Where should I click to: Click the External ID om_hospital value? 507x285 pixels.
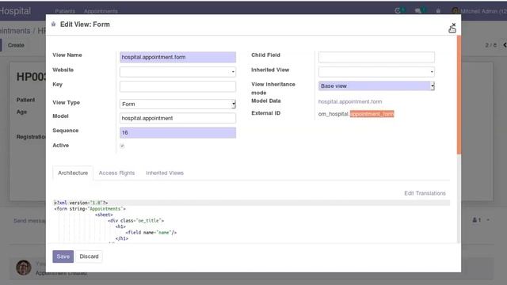tap(356, 114)
